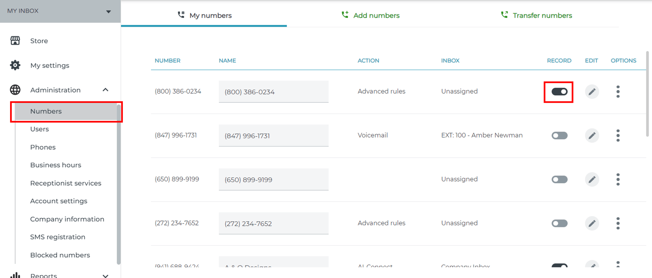Expand the Reports section chevron
The height and width of the screenshot is (278, 652).
(106, 276)
